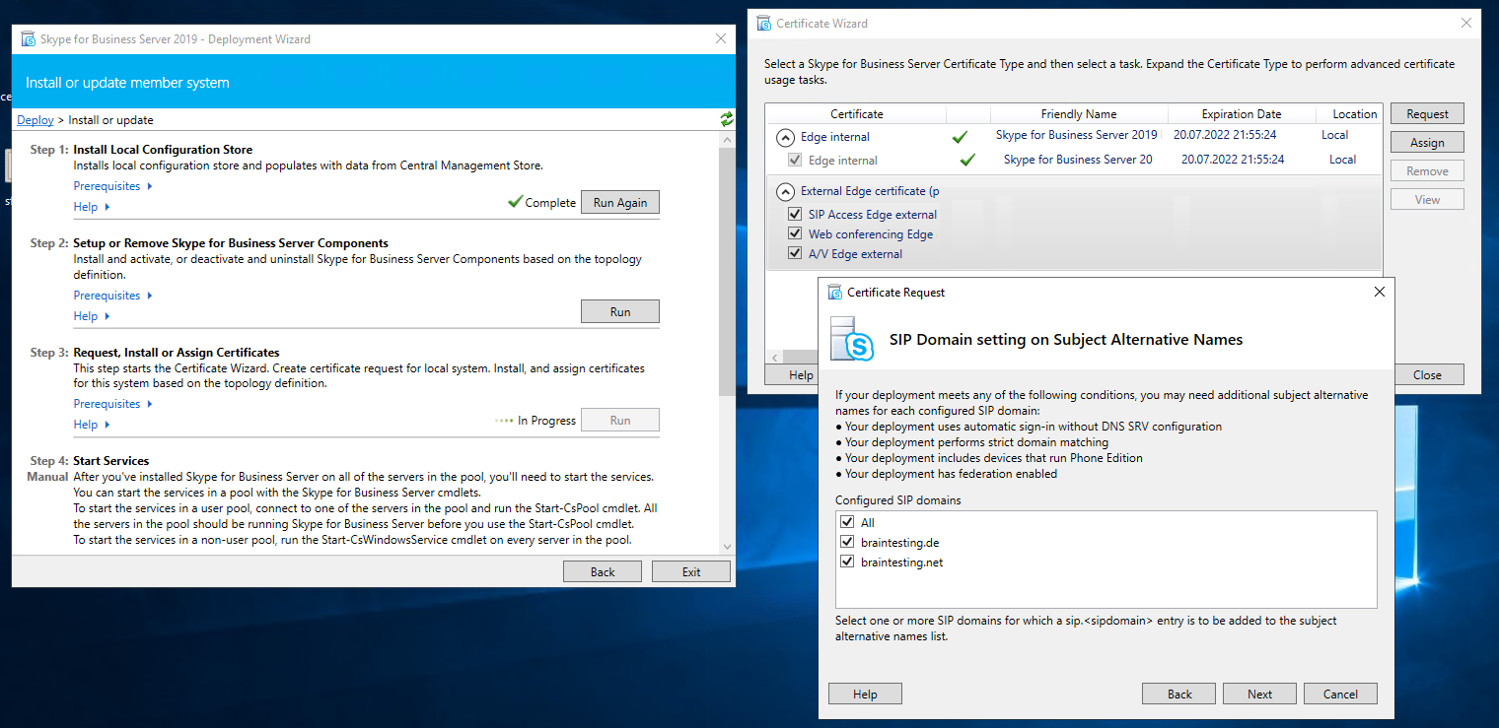This screenshot has width=1499, height=728.
Task: Click the green refresh icon in Deployment Wizard
Action: pyautogui.click(x=727, y=119)
